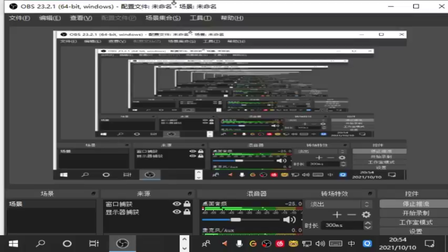
Task: Click the orange G tray icon
Action: [x=253, y=244]
